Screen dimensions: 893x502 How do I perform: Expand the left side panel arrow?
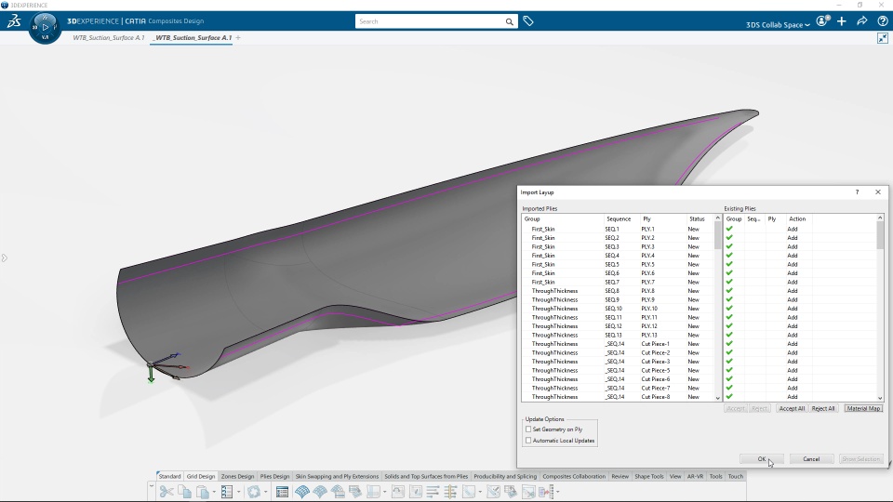(4, 258)
